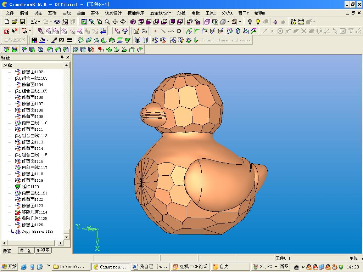This screenshot has height=272, width=363.
Task: Open the box selection mode dropdown arrow
Action: 30,31
